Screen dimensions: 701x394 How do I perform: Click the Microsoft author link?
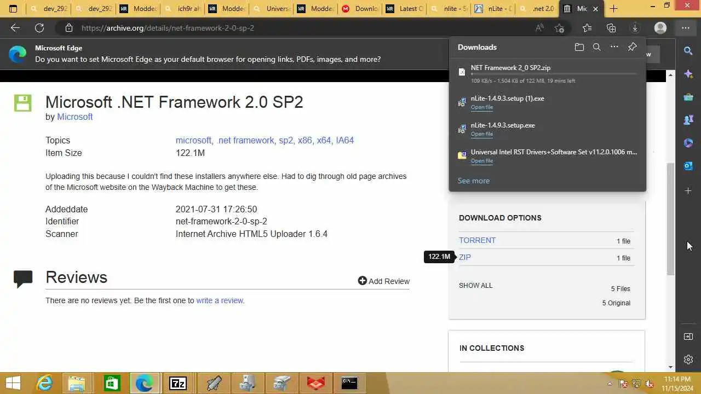75,117
